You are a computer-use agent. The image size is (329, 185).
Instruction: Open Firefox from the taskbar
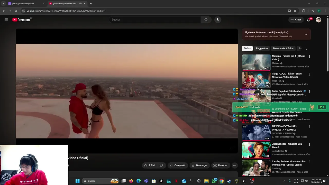[131, 181]
